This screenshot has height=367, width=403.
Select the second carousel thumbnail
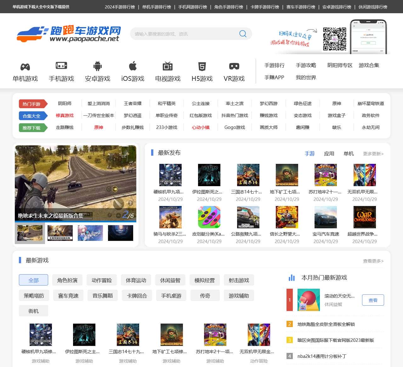[x=60, y=233]
